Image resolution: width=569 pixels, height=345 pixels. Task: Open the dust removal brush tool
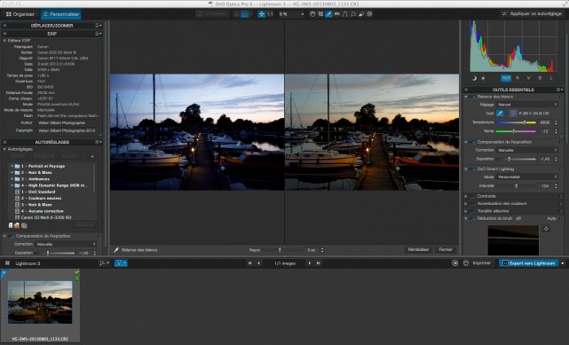361,14
